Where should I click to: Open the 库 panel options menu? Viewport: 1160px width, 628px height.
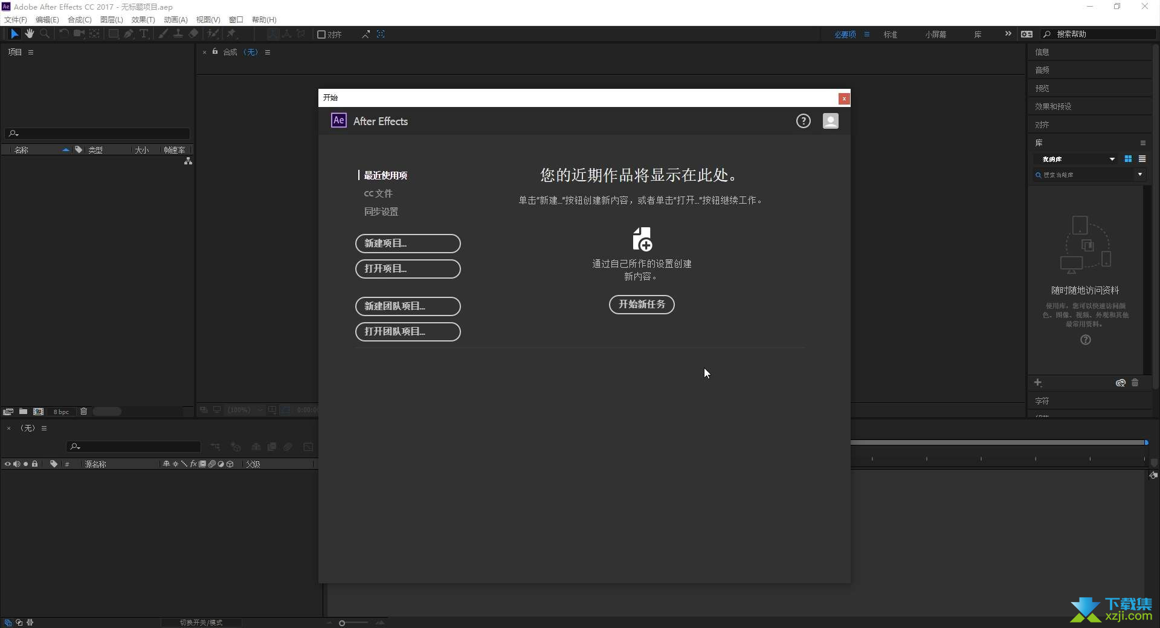pyautogui.click(x=1143, y=143)
